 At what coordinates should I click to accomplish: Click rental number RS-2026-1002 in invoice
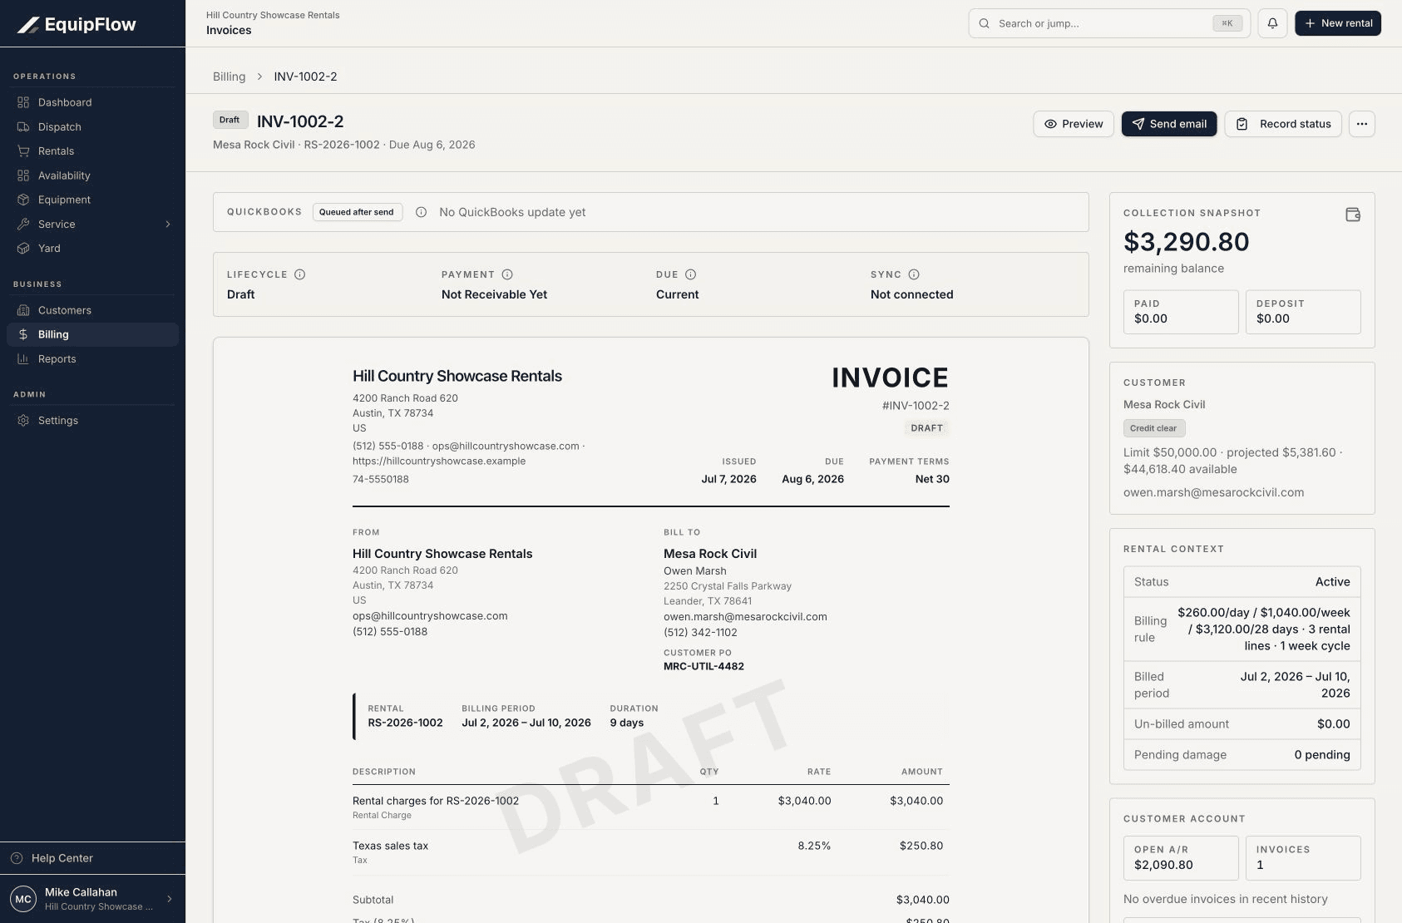click(x=405, y=723)
